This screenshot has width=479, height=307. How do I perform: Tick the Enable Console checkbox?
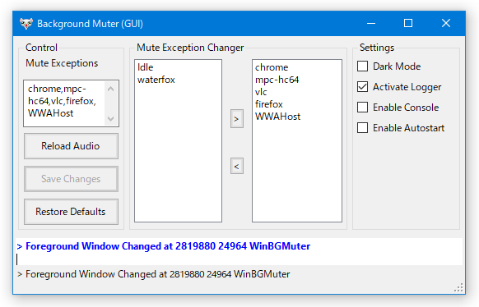click(x=363, y=108)
